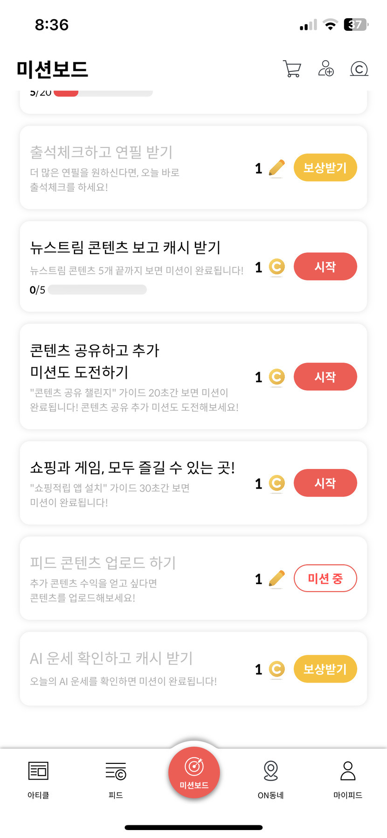Start the 쇼핑과 게임 mission
Viewport: 387px width, 838px height.
[325, 483]
